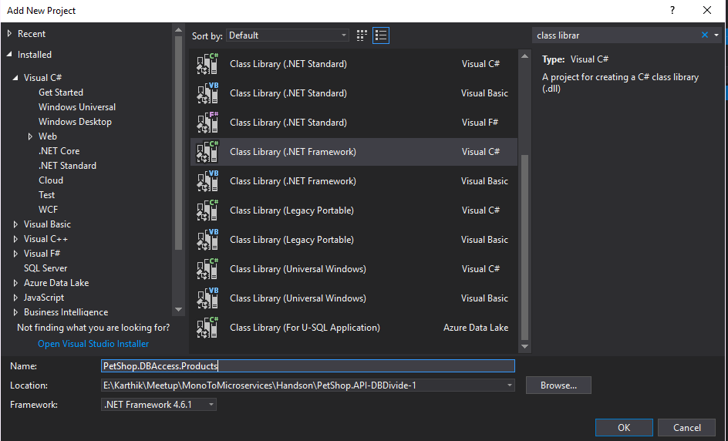Screen dimensions: 728x441
Task: Choose C# Class Library (Legacy Portable) icon
Action: (x=207, y=210)
